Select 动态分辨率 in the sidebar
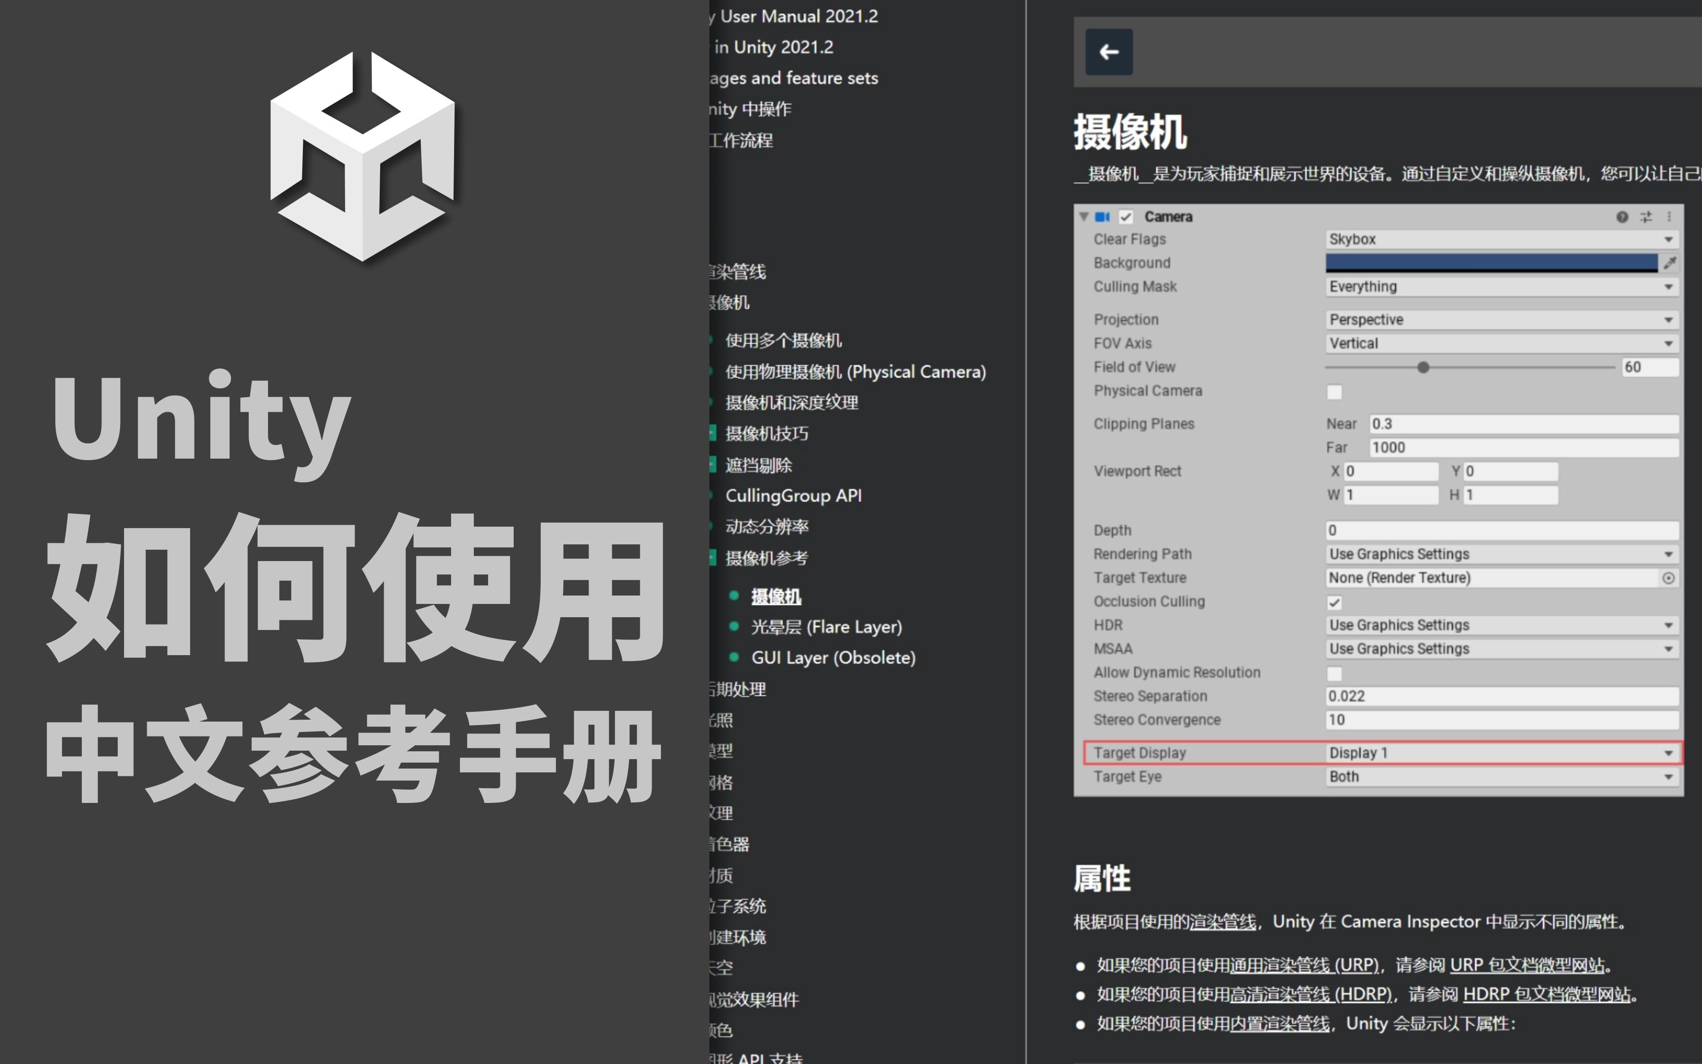This screenshot has width=1702, height=1064. [767, 527]
